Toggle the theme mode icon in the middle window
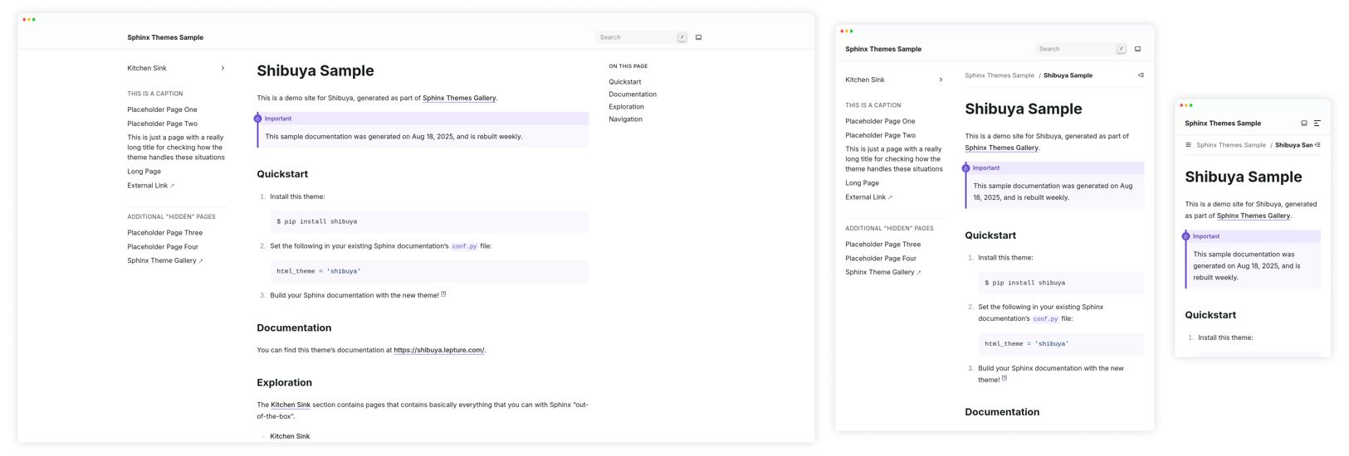The height and width of the screenshot is (456, 1349). pos(1137,49)
